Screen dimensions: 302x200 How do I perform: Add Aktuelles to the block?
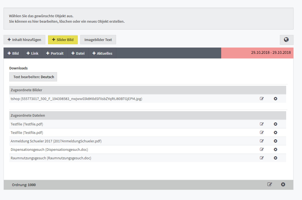[102, 53]
